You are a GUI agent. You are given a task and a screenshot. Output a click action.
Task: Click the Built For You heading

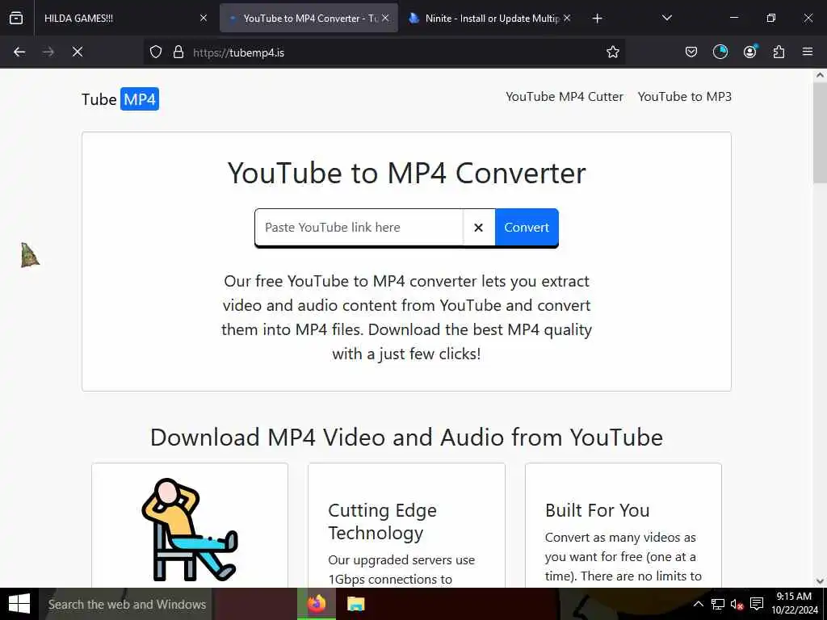tap(597, 510)
